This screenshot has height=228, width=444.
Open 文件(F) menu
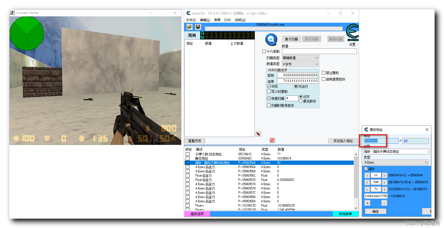pyautogui.click(x=191, y=20)
